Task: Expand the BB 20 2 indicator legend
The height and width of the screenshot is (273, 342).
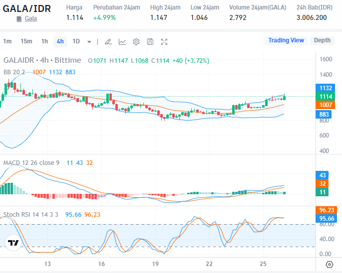Action: point(14,72)
